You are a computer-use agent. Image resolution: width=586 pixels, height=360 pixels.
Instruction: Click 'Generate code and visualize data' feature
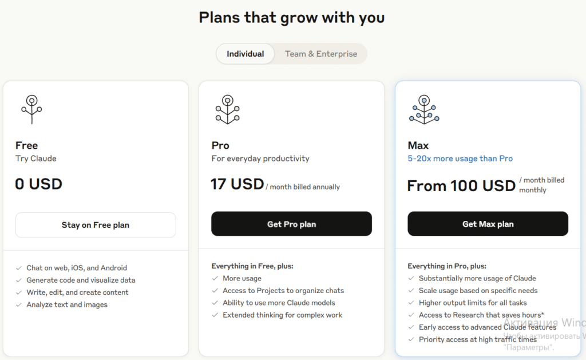[x=81, y=280]
